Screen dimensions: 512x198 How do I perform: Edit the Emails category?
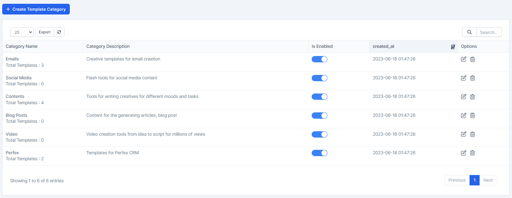click(x=463, y=59)
